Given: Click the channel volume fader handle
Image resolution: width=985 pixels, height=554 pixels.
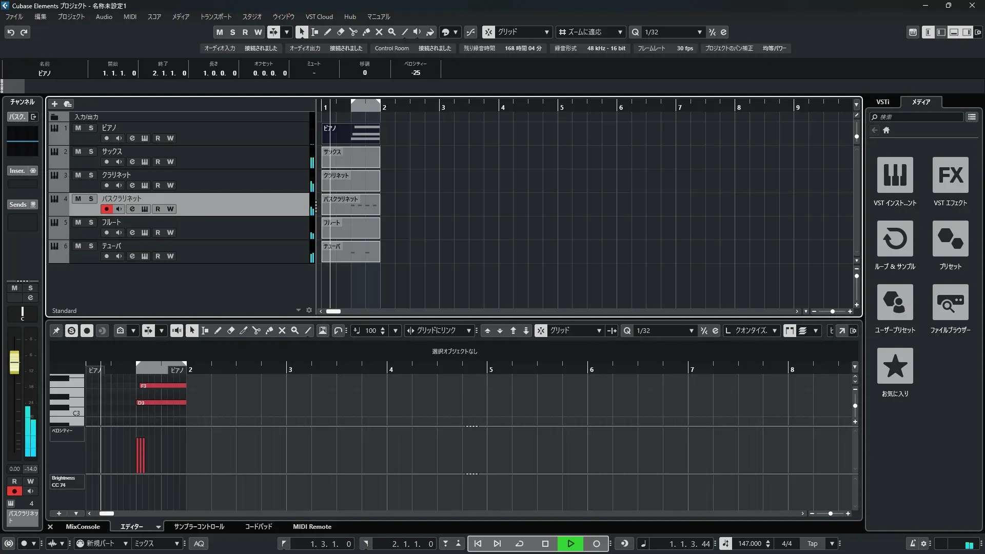Looking at the screenshot, I should (x=14, y=362).
